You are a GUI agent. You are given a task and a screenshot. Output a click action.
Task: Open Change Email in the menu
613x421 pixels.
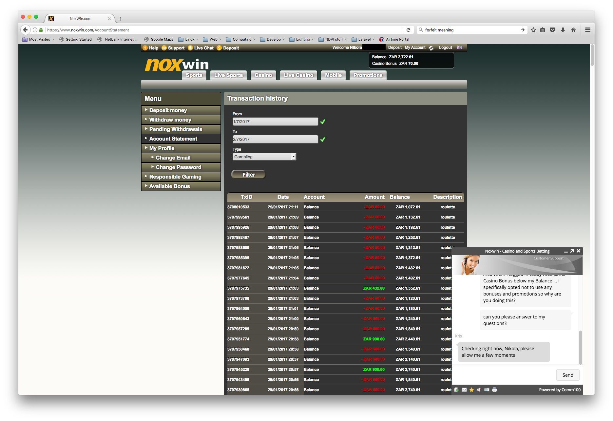coord(181,158)
